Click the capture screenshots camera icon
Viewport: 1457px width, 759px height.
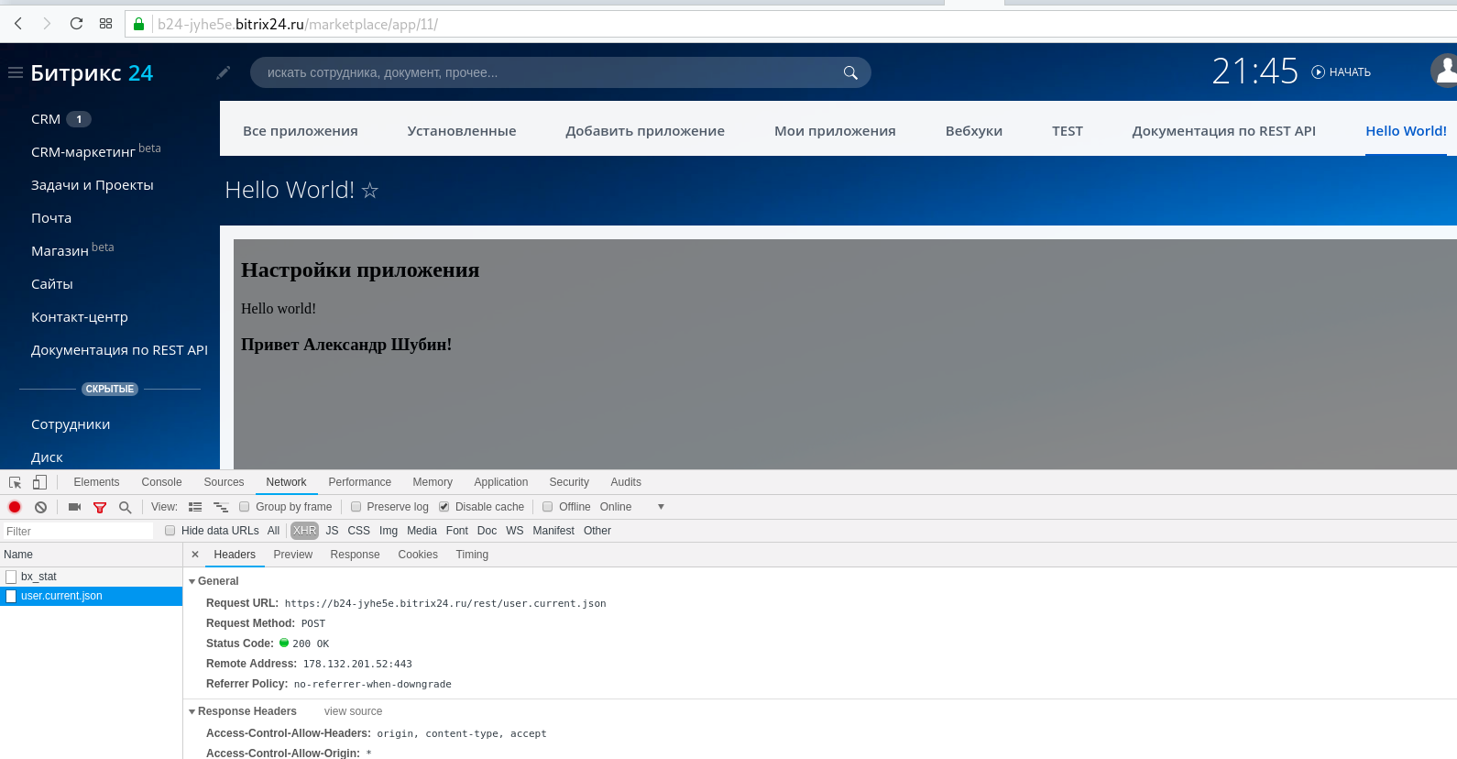pyautogui.click(x=74, y=507)
